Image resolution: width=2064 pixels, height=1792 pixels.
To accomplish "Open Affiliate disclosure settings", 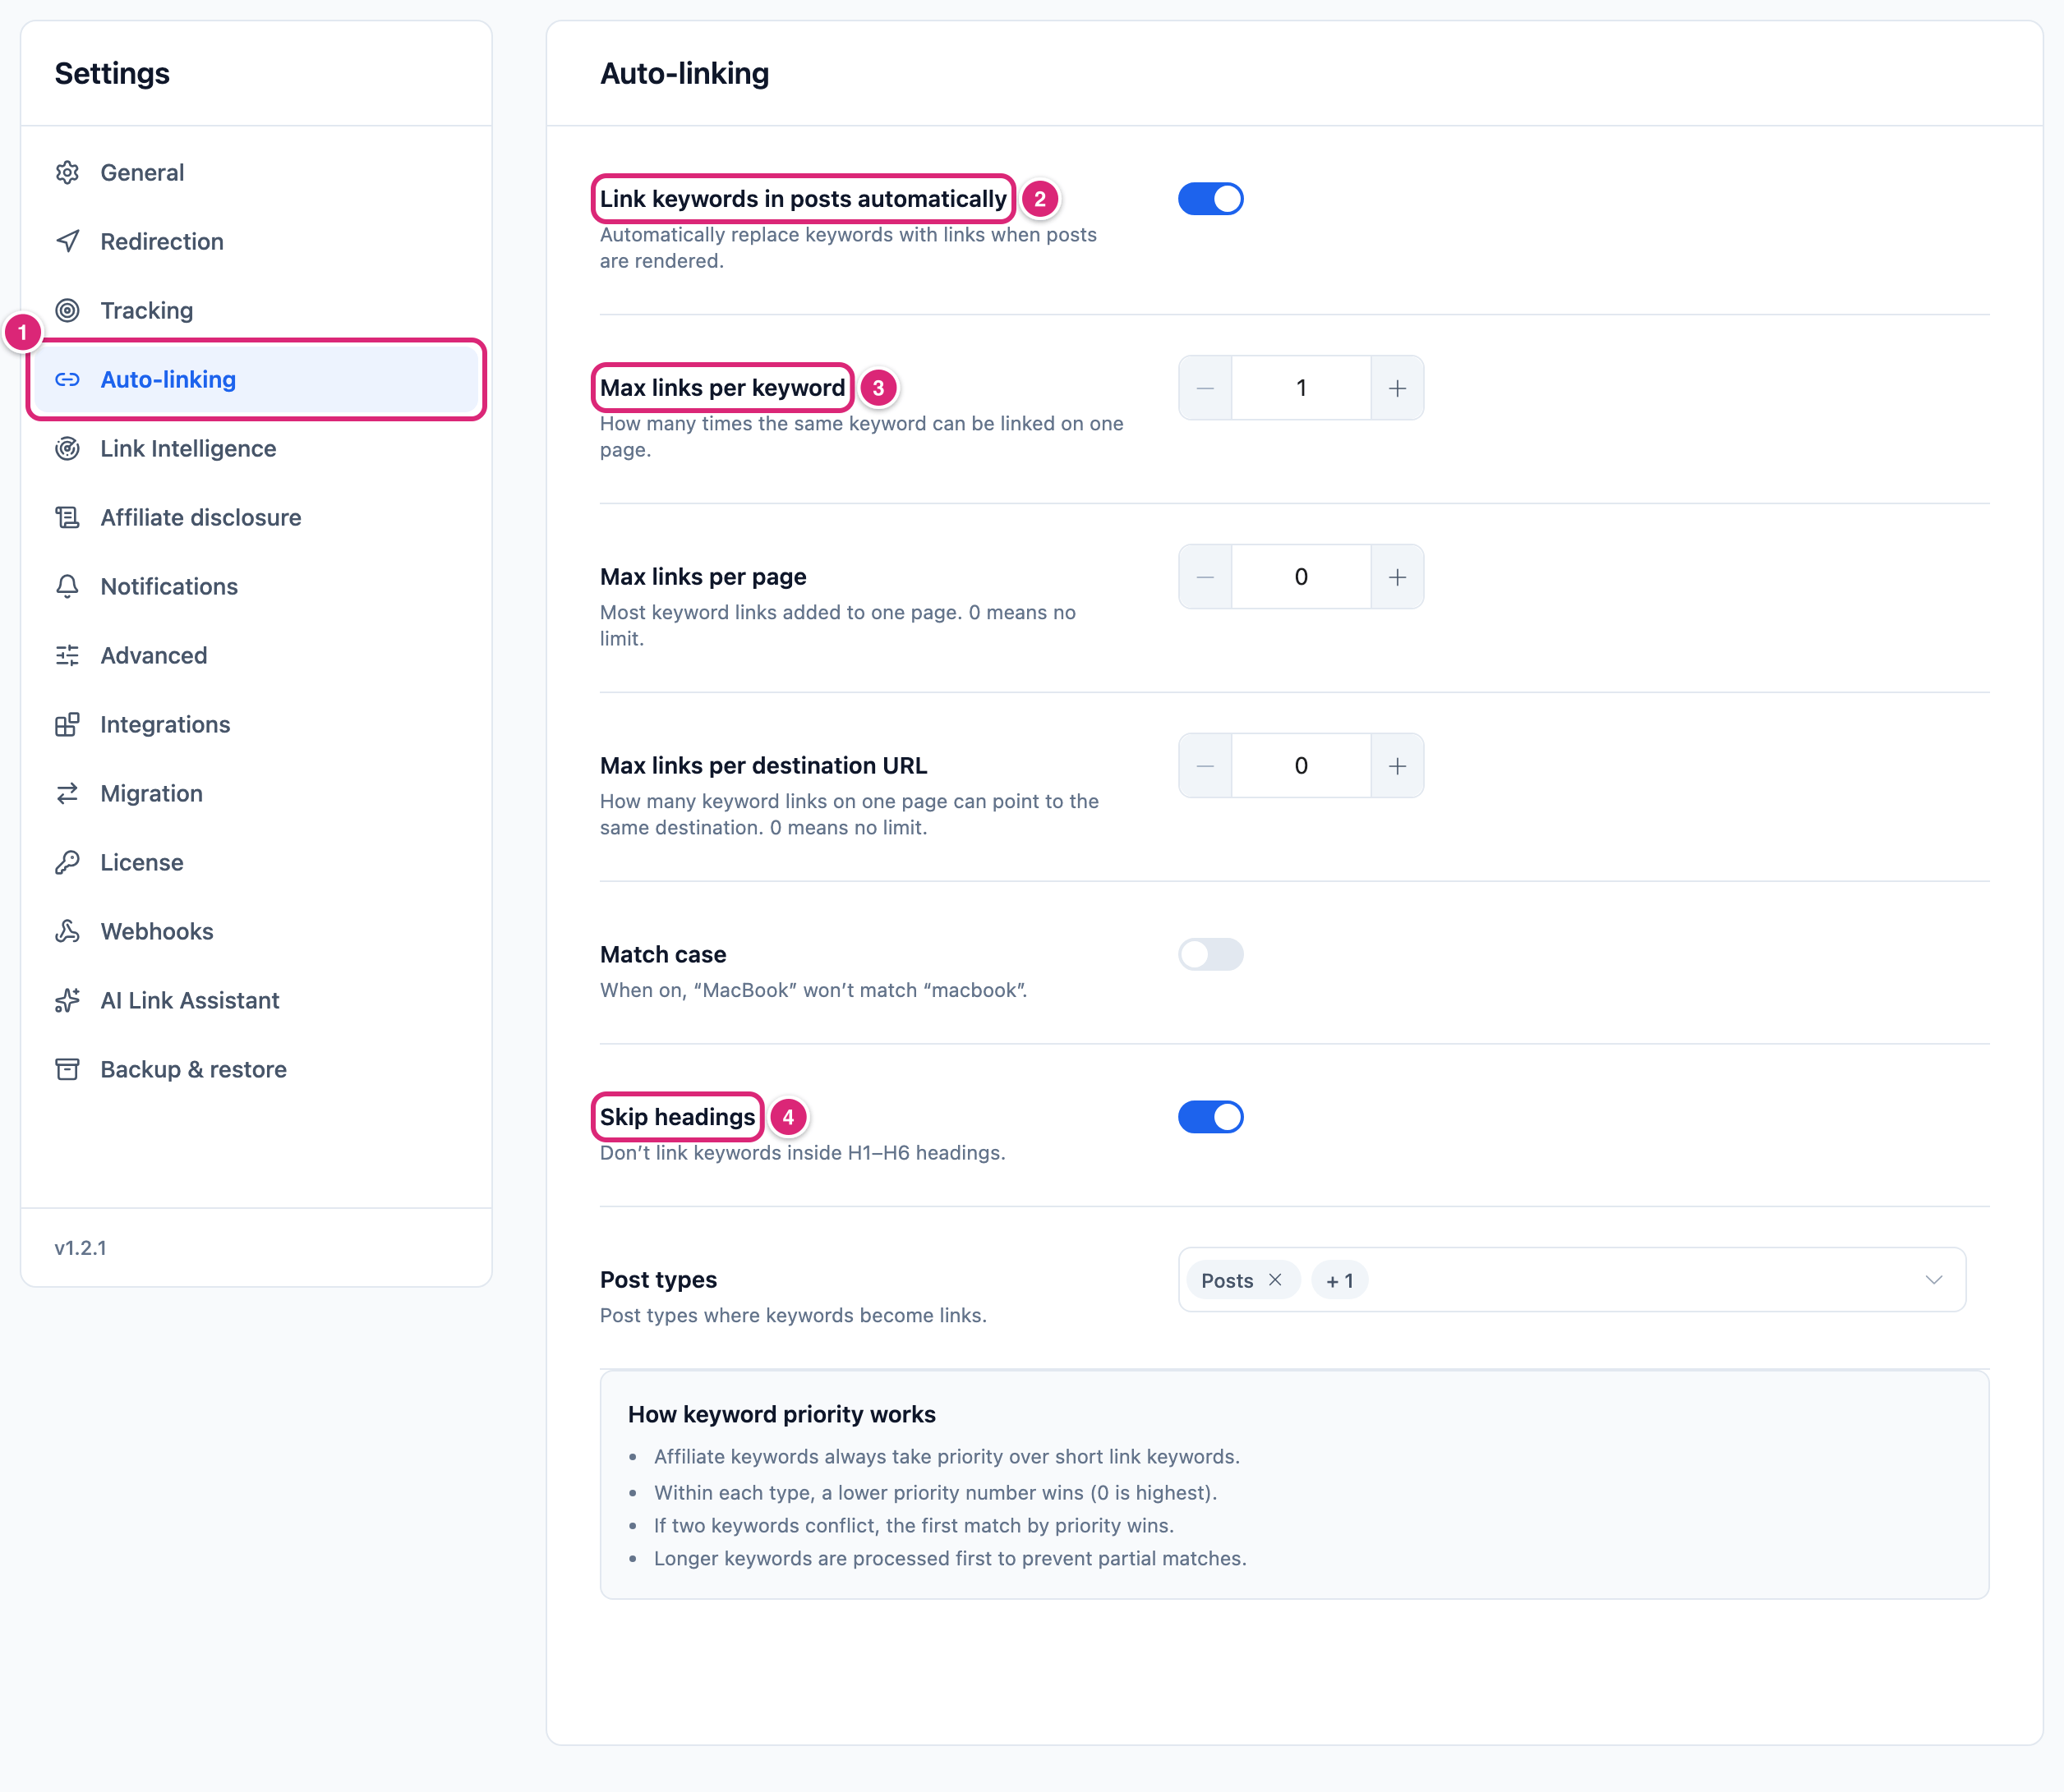I will [x=256, y=517].
